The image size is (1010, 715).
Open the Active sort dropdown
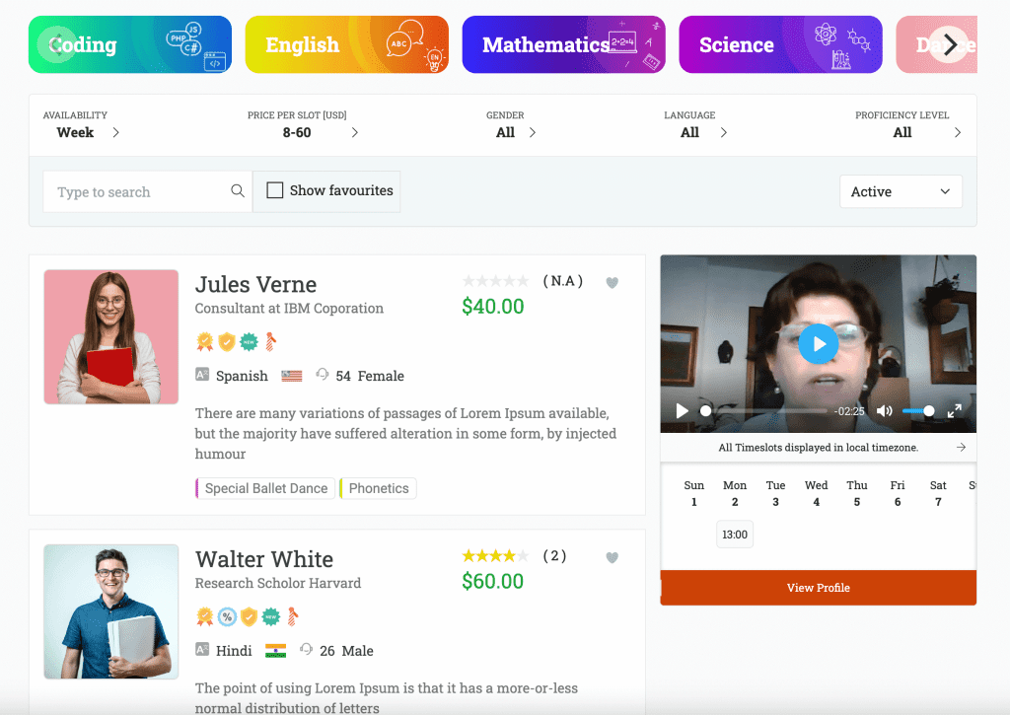pyautogui.click(x=901, y=191)
